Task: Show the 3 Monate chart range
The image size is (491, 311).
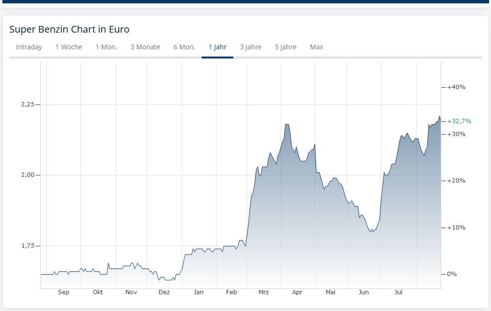Action: point(145,47)
